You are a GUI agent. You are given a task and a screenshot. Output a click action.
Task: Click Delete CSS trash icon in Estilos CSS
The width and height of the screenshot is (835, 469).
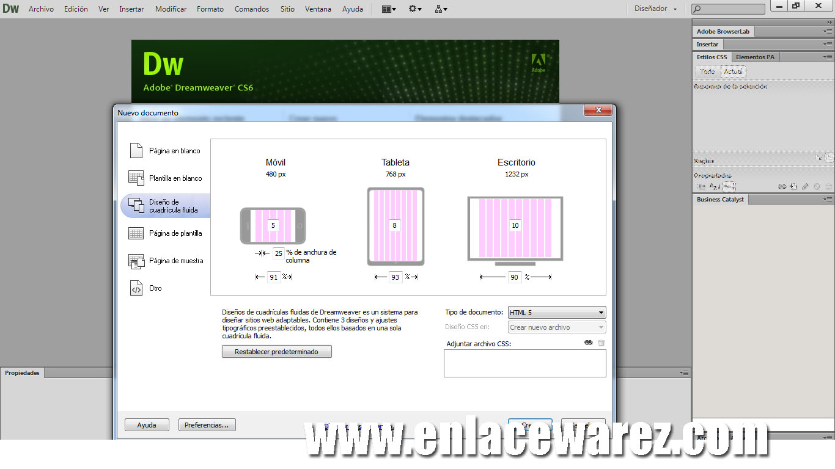tap(828, 186)
